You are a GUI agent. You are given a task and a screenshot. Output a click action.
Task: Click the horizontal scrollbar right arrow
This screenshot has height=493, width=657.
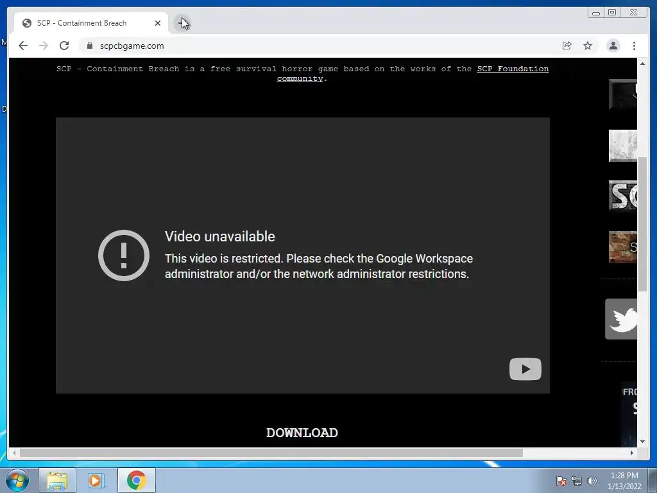[632, 453]
